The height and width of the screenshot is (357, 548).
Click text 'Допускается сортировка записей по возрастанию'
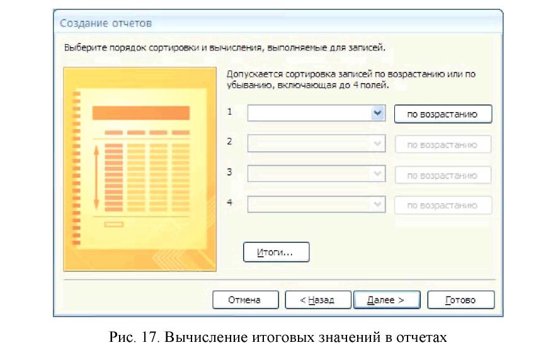[x=336, y=74]
